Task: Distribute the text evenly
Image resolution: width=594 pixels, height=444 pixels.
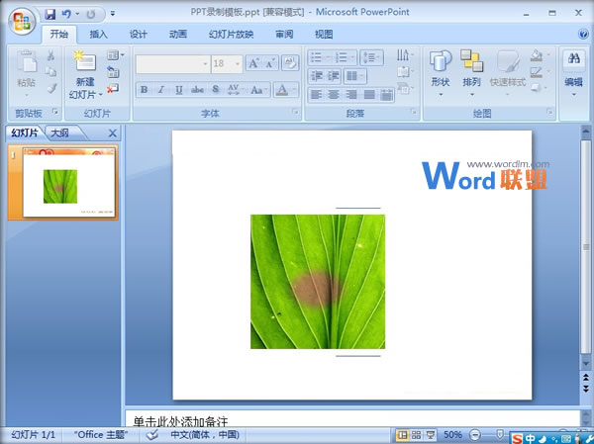Action: pos(386,94)
